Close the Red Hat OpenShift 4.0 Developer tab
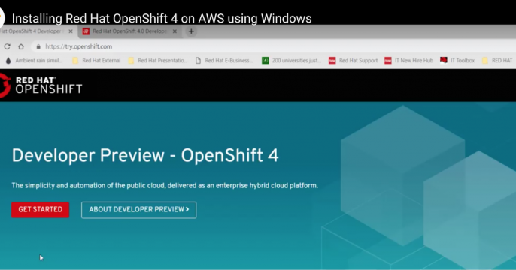This screenshot has width=516, height=270. click(x=175, y=31)
